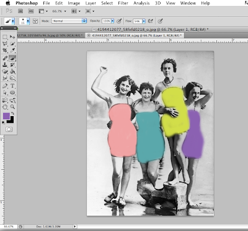
Task: Enable airbrush mode
Action: click(x=151, y=21)
